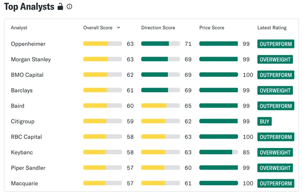303x195 pixels.
Task: Select the Morgan Stanley analyst name
Action: [x=31, y=59]
